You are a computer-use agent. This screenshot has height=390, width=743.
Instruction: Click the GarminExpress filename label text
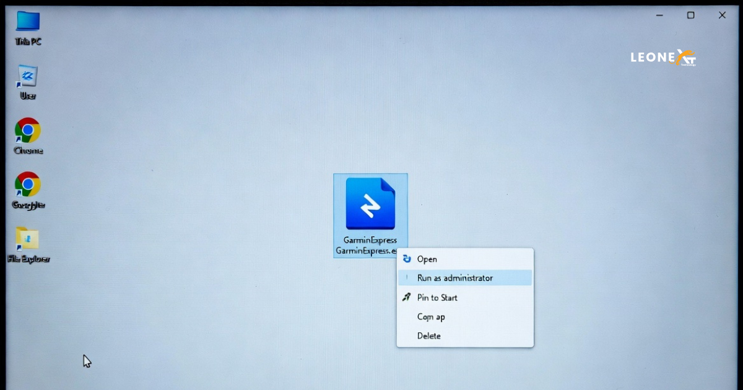tap(370, 246)
